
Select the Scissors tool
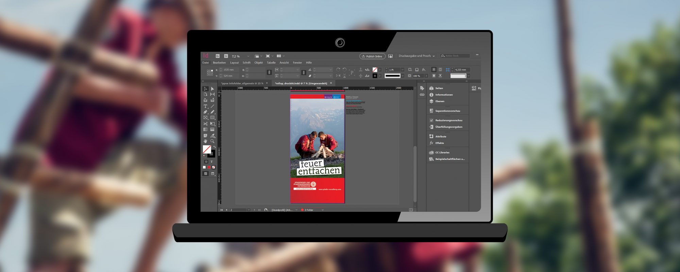205,124
